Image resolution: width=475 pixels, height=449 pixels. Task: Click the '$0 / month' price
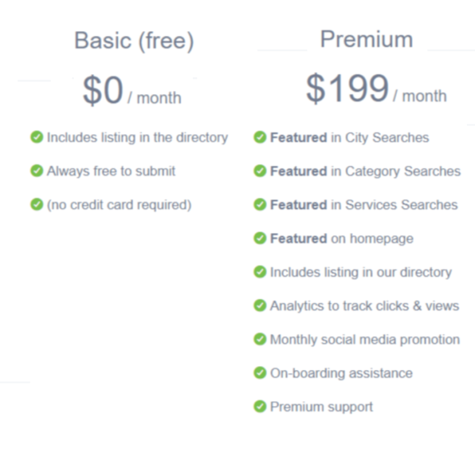click(132, 92)
